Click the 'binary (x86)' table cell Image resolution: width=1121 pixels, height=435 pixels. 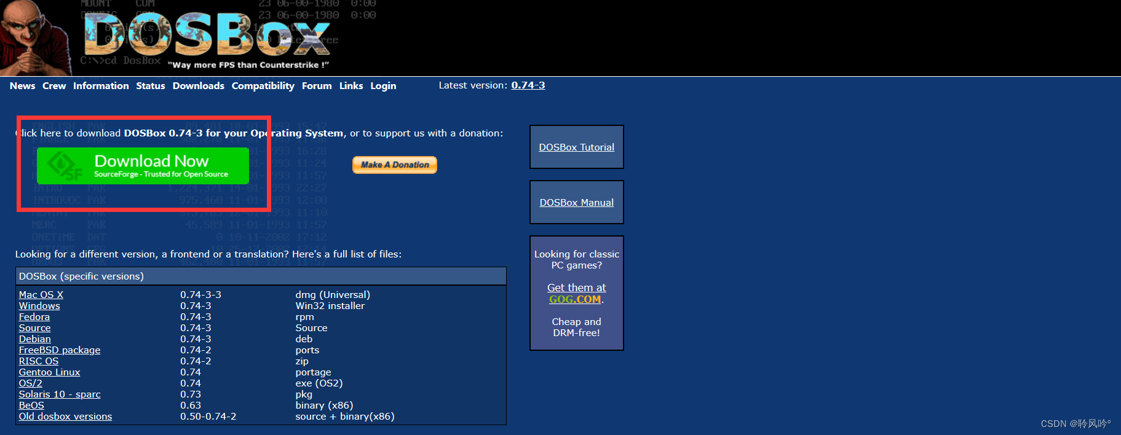[324, 406]
